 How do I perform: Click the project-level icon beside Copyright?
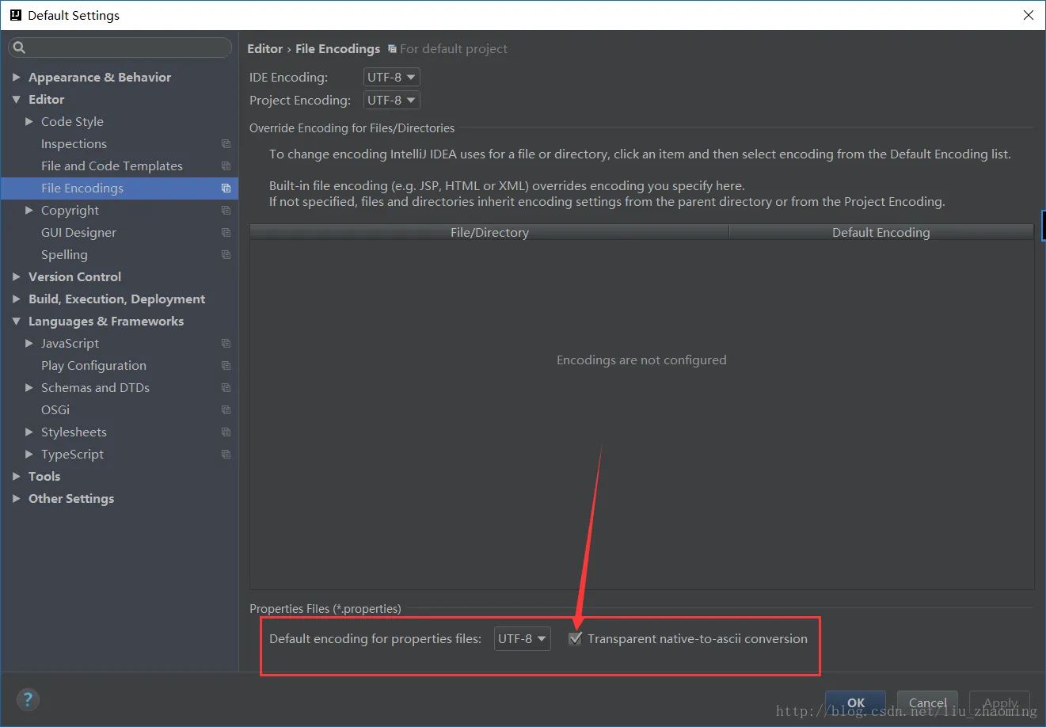[x=226, y=211]
